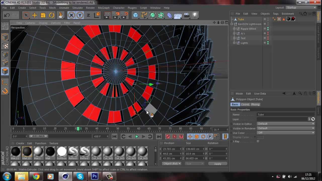The height and width of the screenshot is (181, 322).
Task: Open the MoGraph menu
Action: (x=104, y=8)
